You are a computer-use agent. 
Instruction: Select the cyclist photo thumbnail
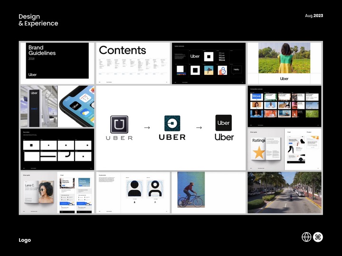(191, 190)
